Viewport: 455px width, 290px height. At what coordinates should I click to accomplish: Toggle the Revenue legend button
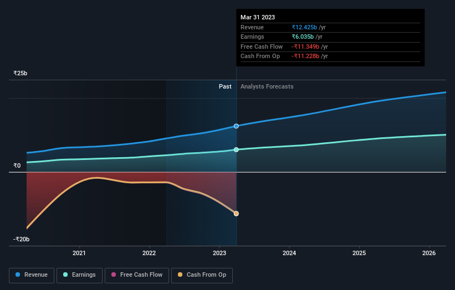coord(32,275)
